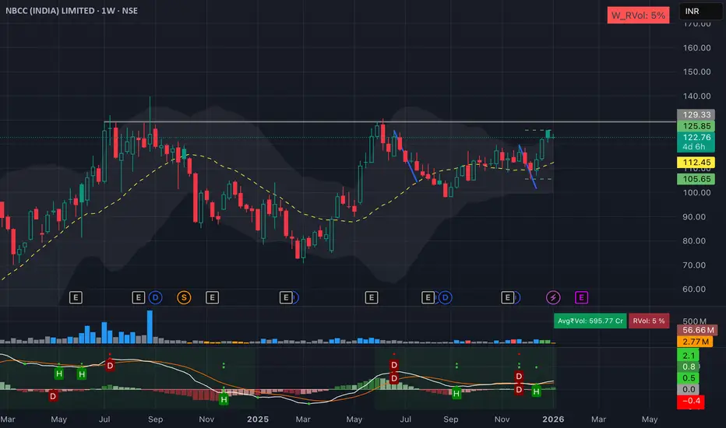Click the green 2.1 indicator value label

pyautogui.click(x=688, y=356)
